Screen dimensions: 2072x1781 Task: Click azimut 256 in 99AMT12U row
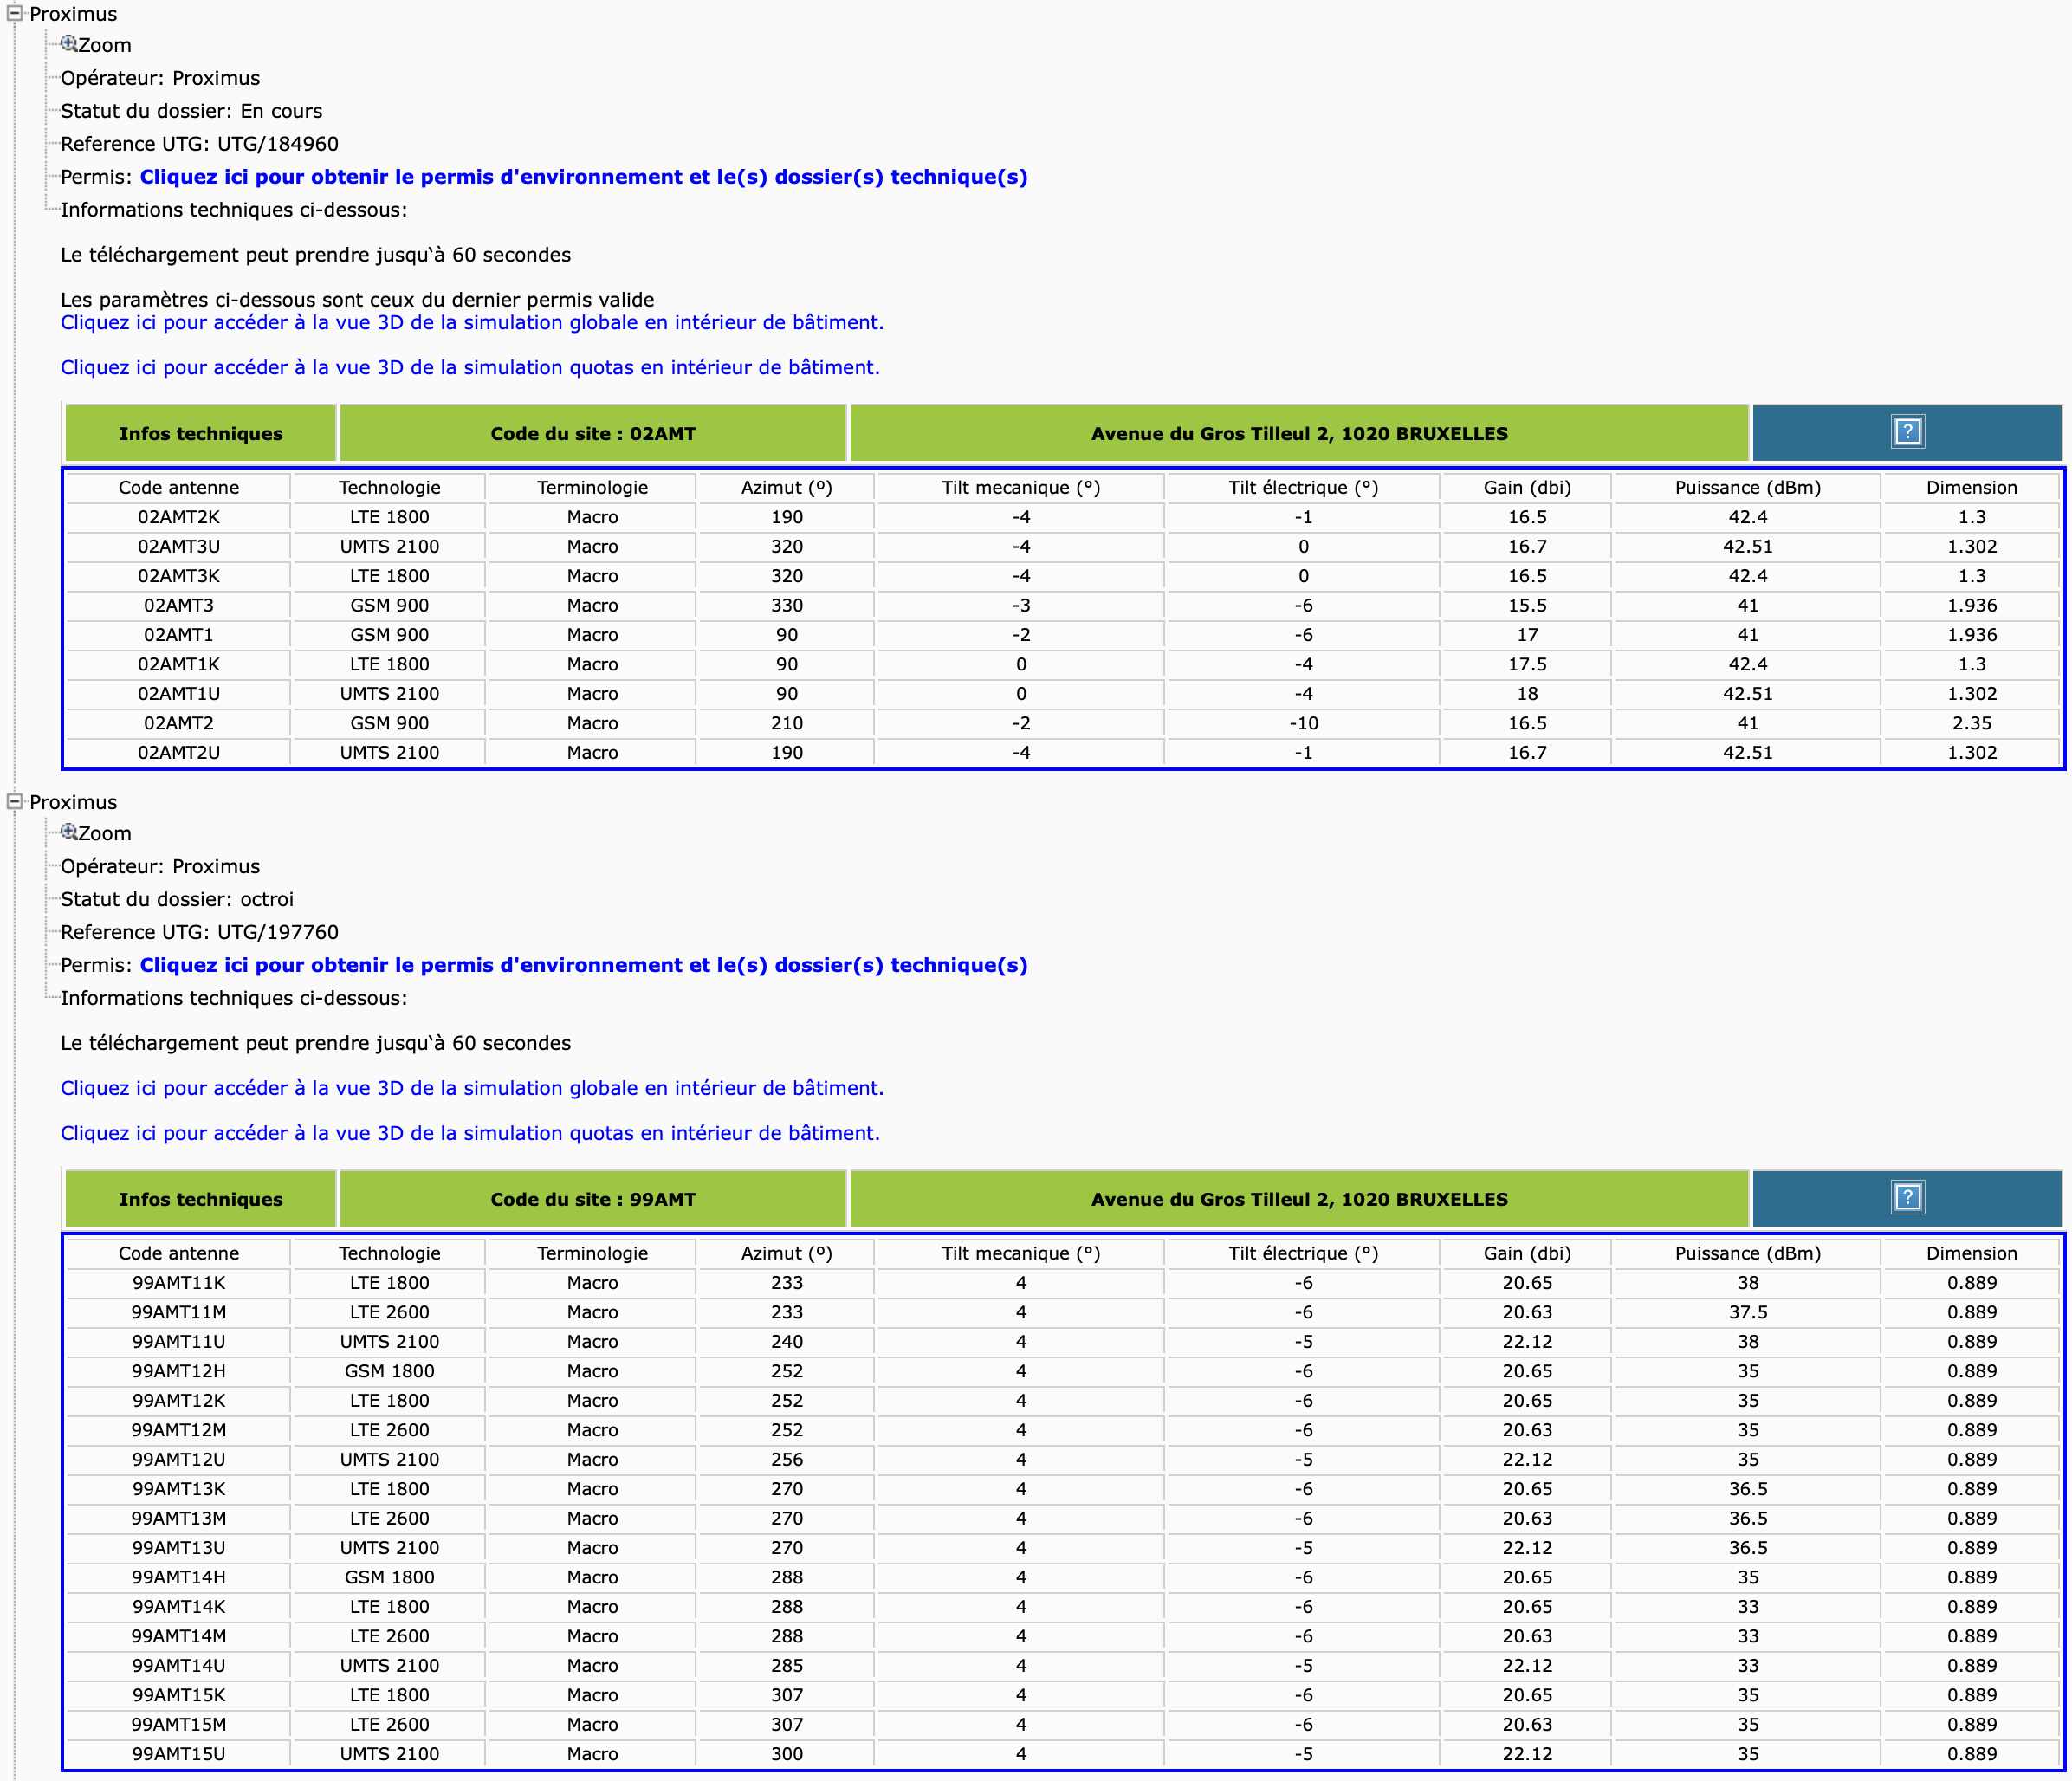[x=787, y=1460]
